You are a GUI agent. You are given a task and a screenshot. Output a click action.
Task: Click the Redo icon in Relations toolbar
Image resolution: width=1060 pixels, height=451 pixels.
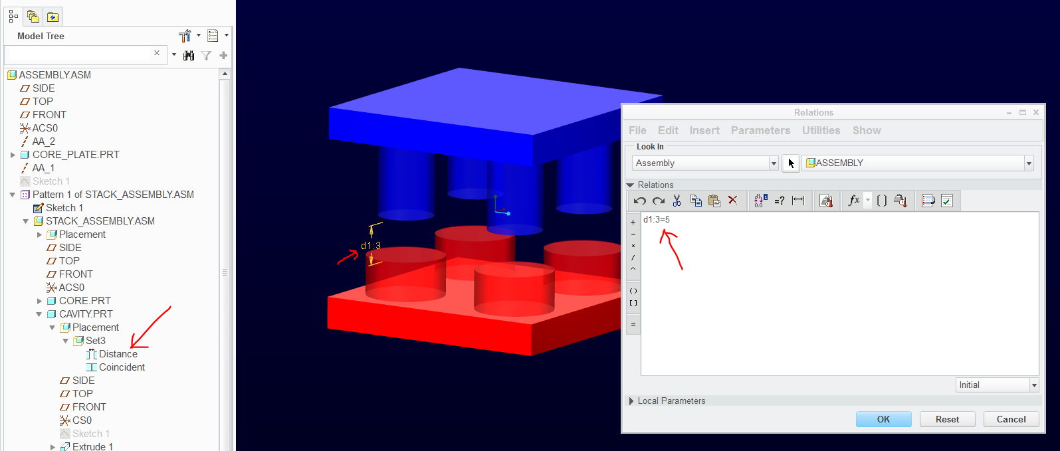(x=659, y=201)
